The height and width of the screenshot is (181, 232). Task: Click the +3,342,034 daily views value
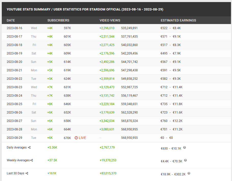(x=107, y=121)
